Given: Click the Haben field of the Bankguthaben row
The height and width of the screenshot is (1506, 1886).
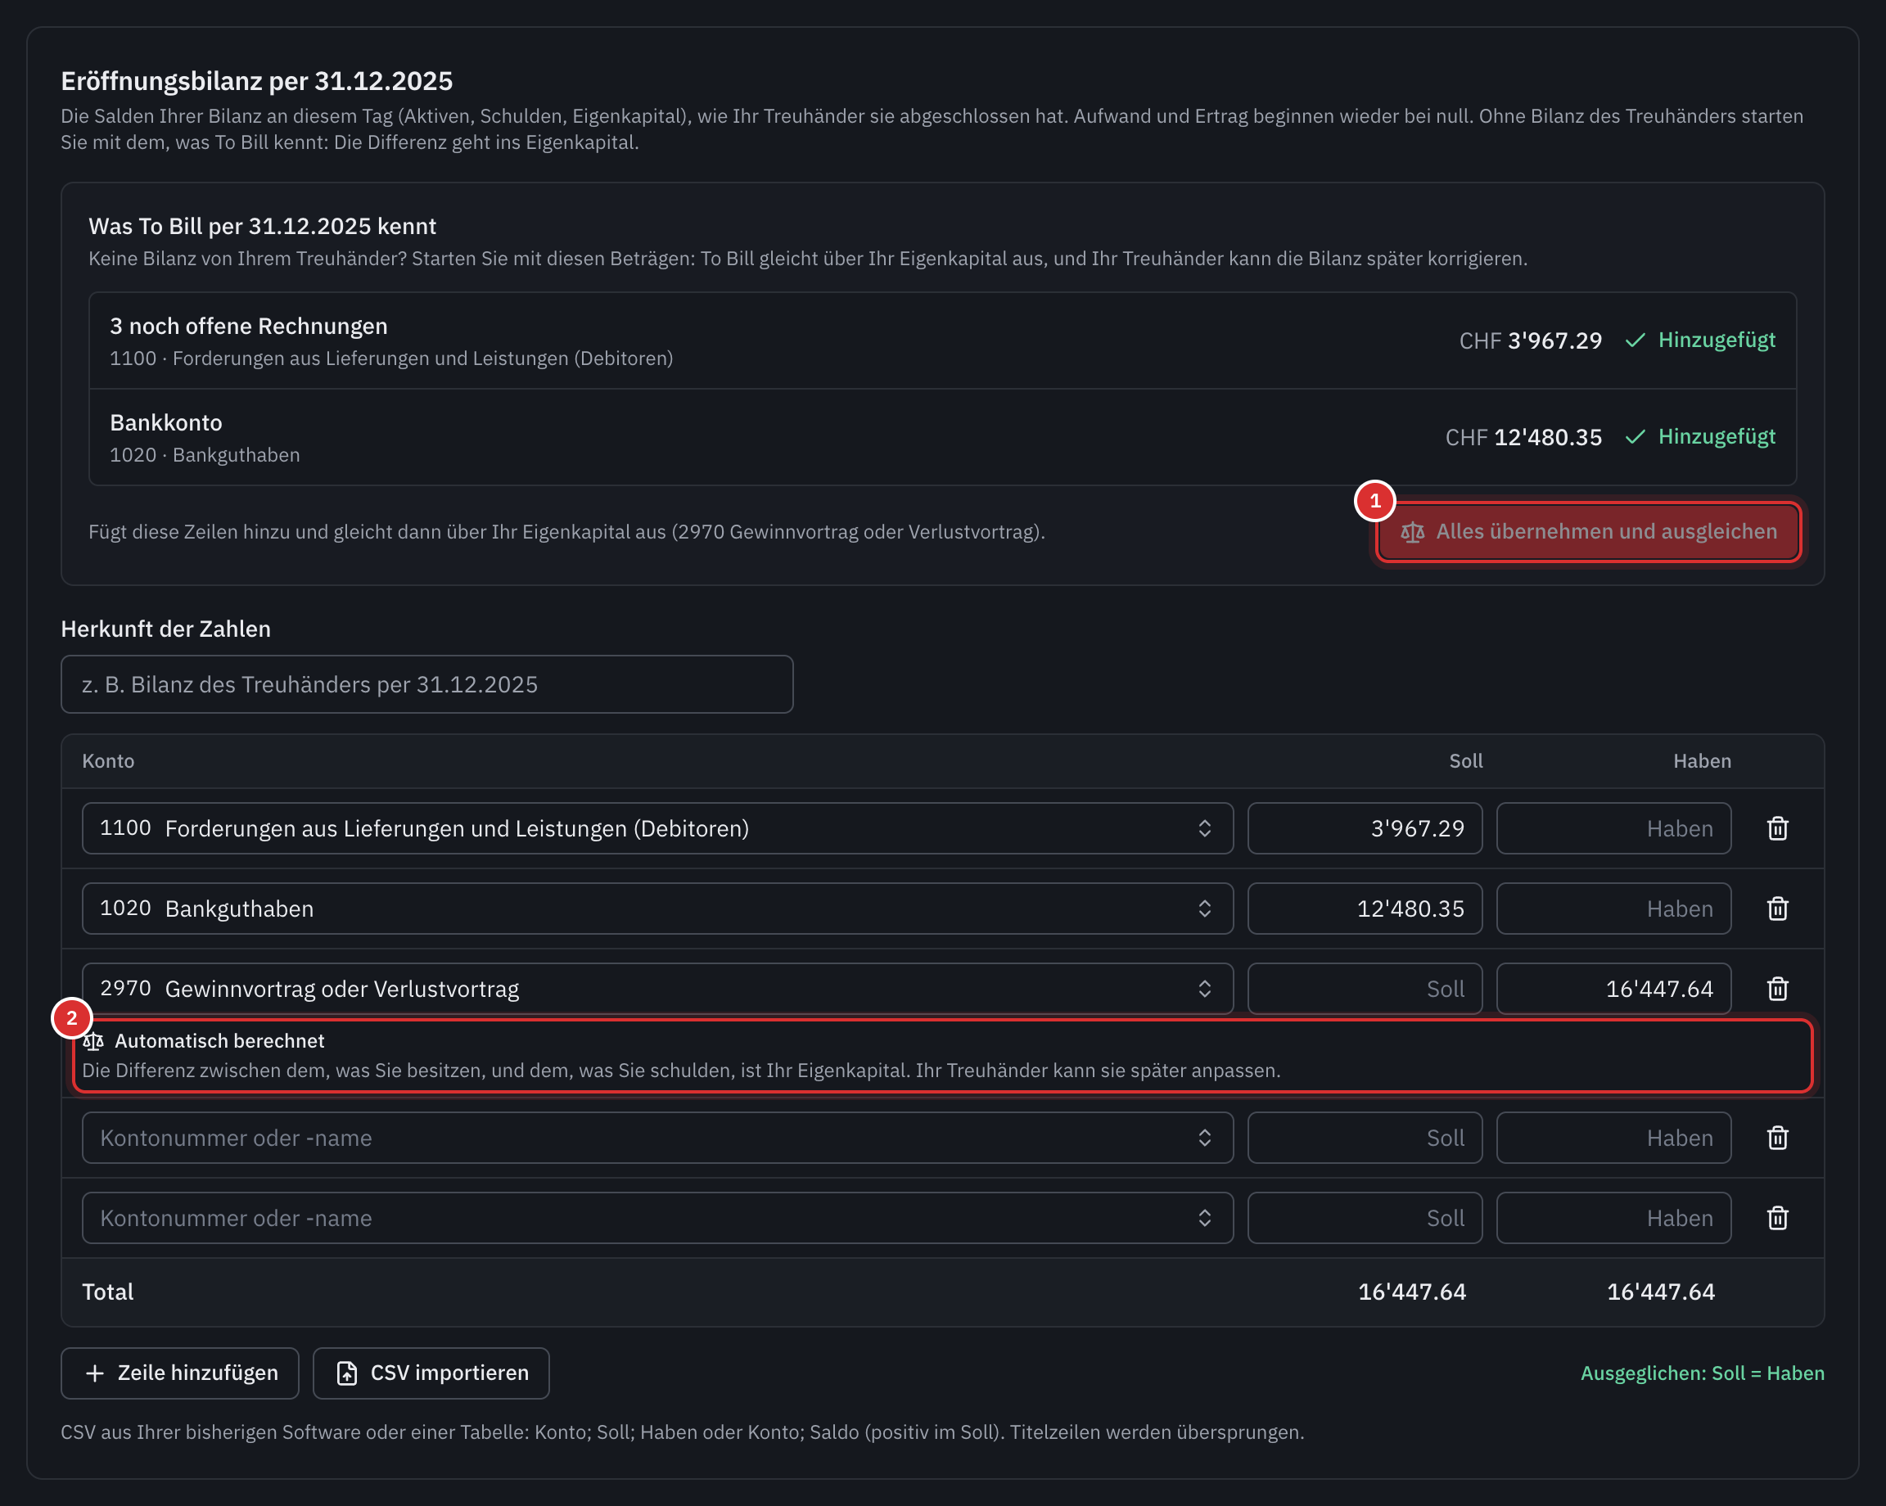Looking at the screenshot, I should 1613,909.
